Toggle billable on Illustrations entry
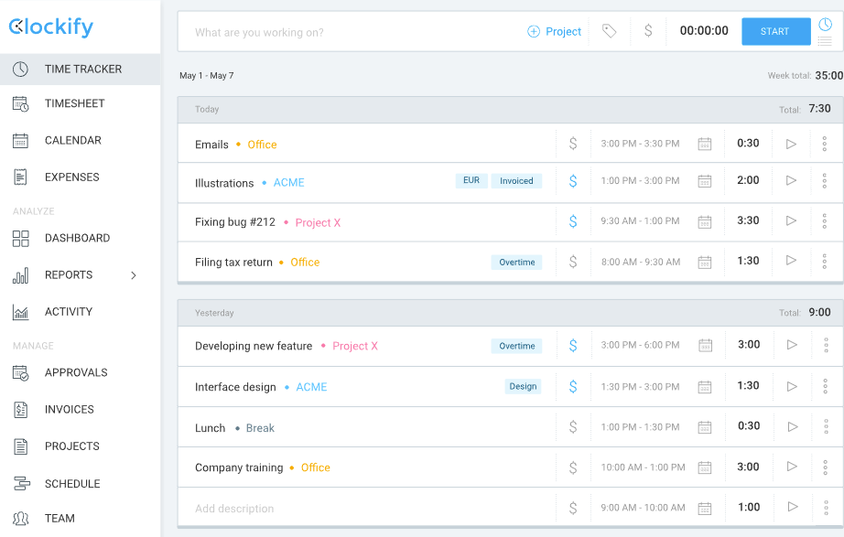This screenshot has height=537, width=844. click(x=573, y=181)
